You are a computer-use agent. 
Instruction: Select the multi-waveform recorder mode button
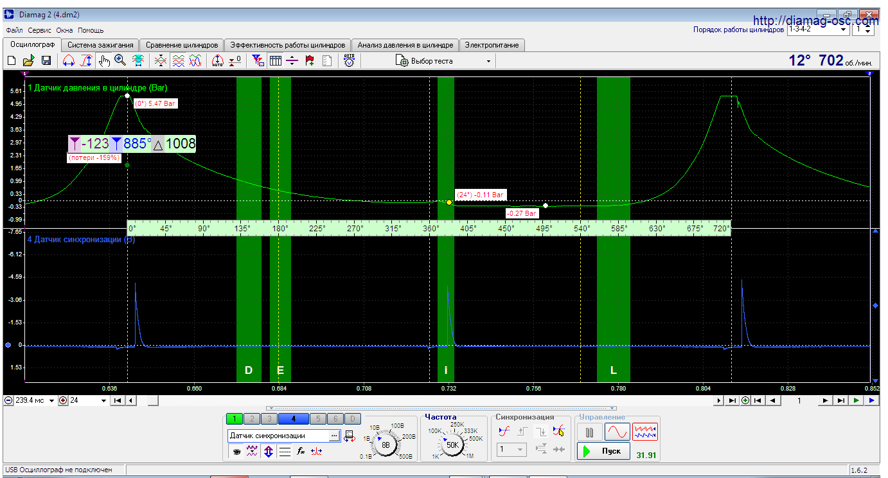pos(645,432)
